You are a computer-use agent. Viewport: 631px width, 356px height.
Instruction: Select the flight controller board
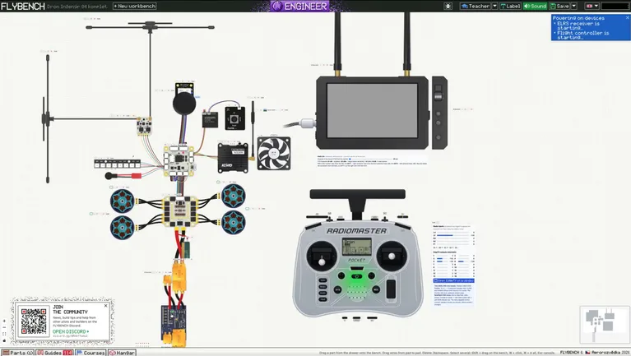[179, 160]
